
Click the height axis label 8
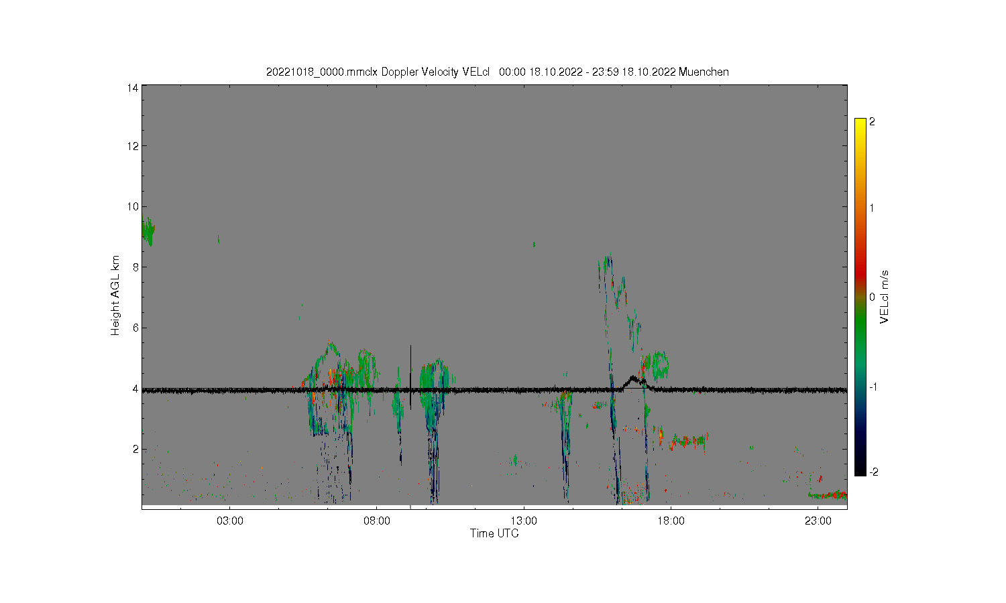coord(135,267)
